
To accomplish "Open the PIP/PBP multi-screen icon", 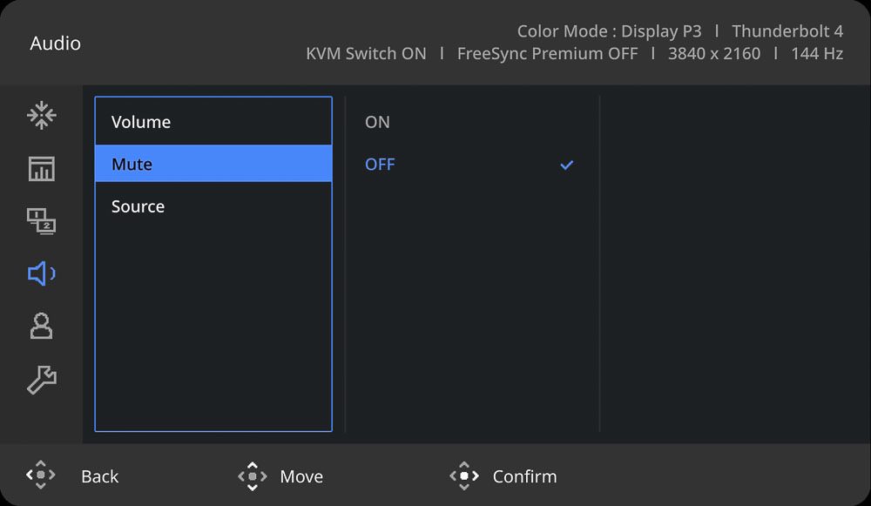I will [42, 221].
